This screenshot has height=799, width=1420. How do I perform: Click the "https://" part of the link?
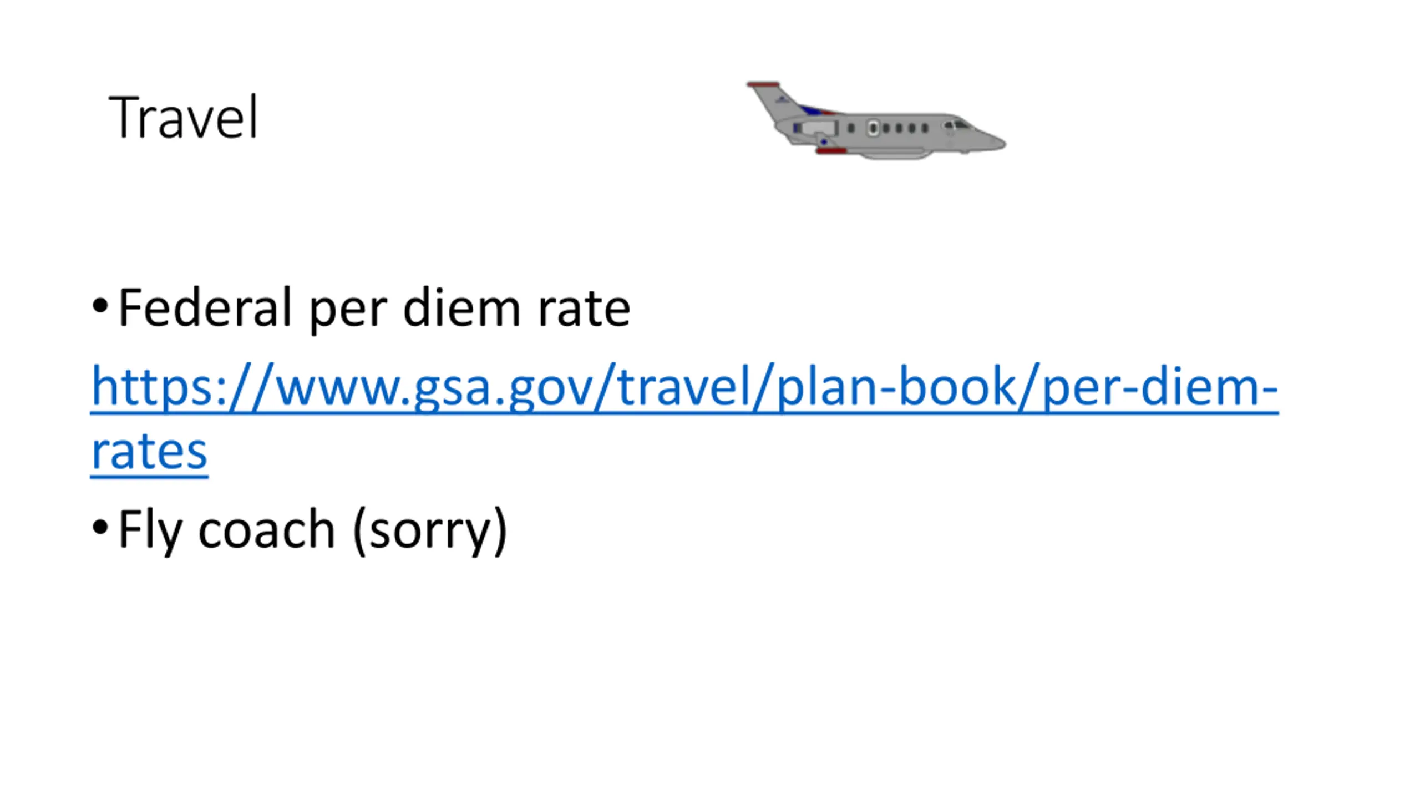182,387
